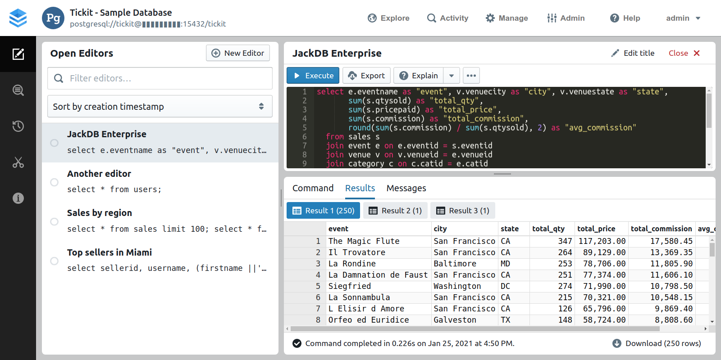The width and height of the screenshot is (721, 360).
Task: Select the Top sellers in Miami radio button
Action: [x=54, y=261]
